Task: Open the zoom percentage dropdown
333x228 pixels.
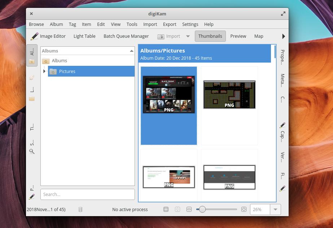Action: coord(275,209)
